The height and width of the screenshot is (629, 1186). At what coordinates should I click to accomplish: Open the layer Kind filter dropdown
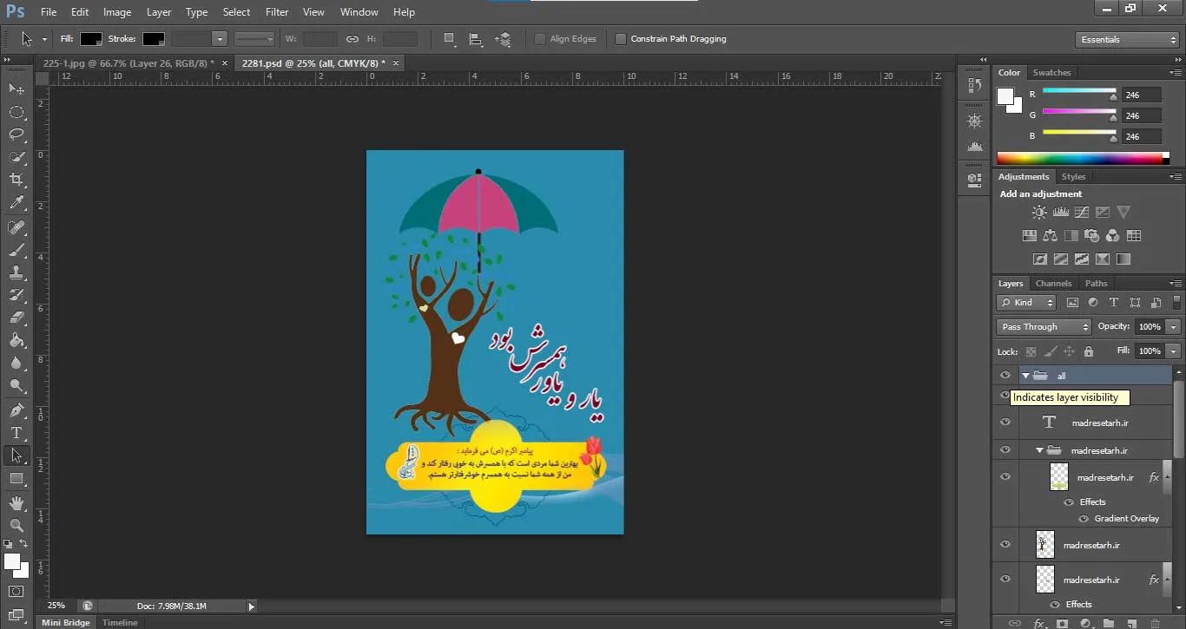pos(1026,303)
